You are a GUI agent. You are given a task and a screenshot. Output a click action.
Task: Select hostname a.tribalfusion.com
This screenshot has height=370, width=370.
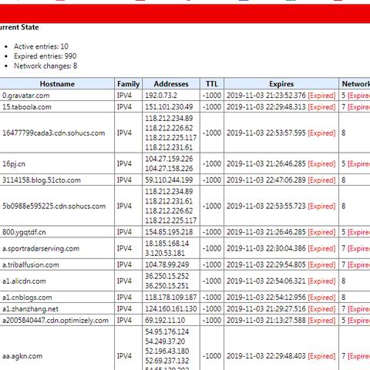coord(31,264)
